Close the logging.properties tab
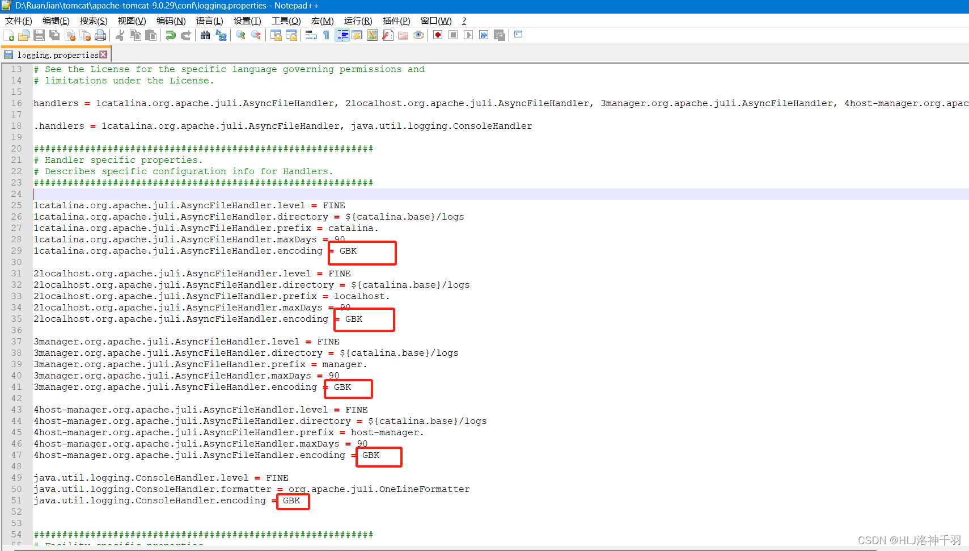Screen dimensions: 969x551 (x=104, y=54)
